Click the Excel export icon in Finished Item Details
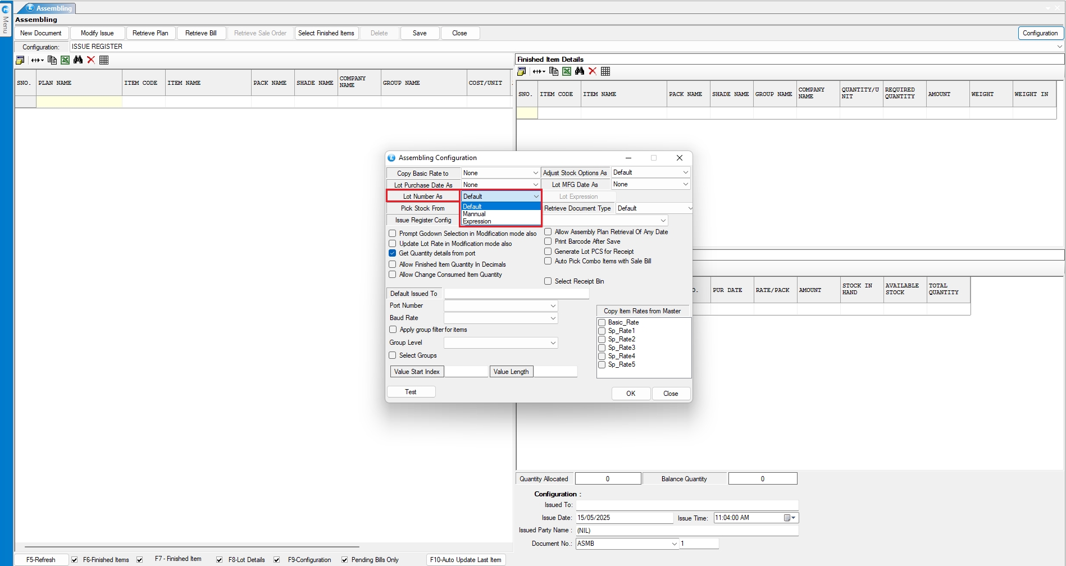The height and width of the screenshot is (566, 1066). pyautogui.click(x=567, y=71)
